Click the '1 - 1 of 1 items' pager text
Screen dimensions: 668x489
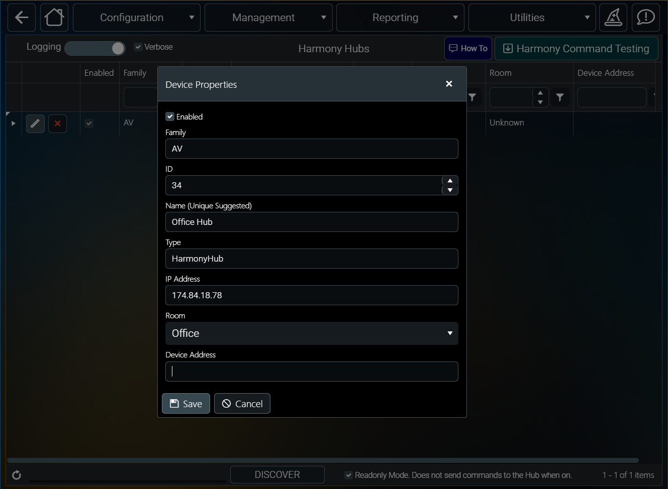[628, 475]
